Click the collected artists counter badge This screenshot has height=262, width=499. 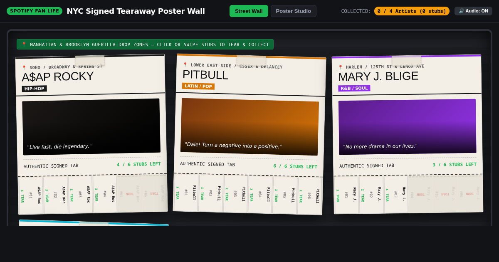click(x=412, y=11)
